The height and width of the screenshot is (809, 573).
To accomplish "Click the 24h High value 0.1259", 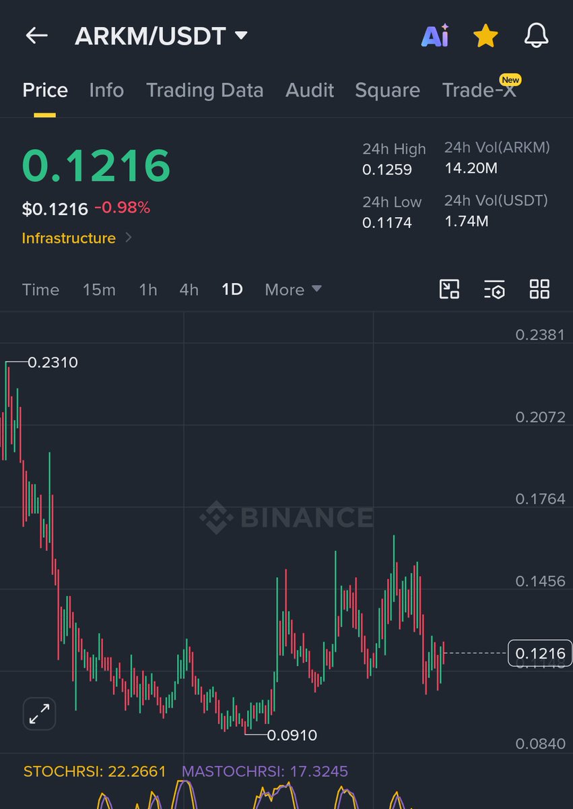I will click(387, 170).
